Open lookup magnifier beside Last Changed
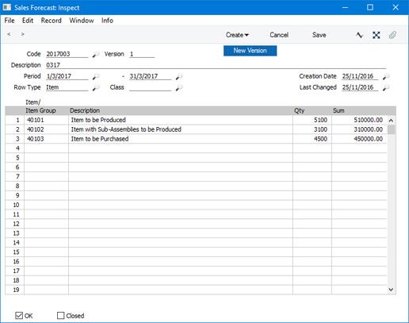 point(386,87)
